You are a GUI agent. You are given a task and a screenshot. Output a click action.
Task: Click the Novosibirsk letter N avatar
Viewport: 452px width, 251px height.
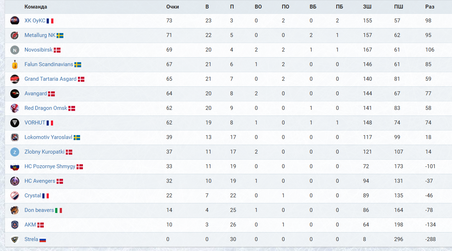(15, 50)
